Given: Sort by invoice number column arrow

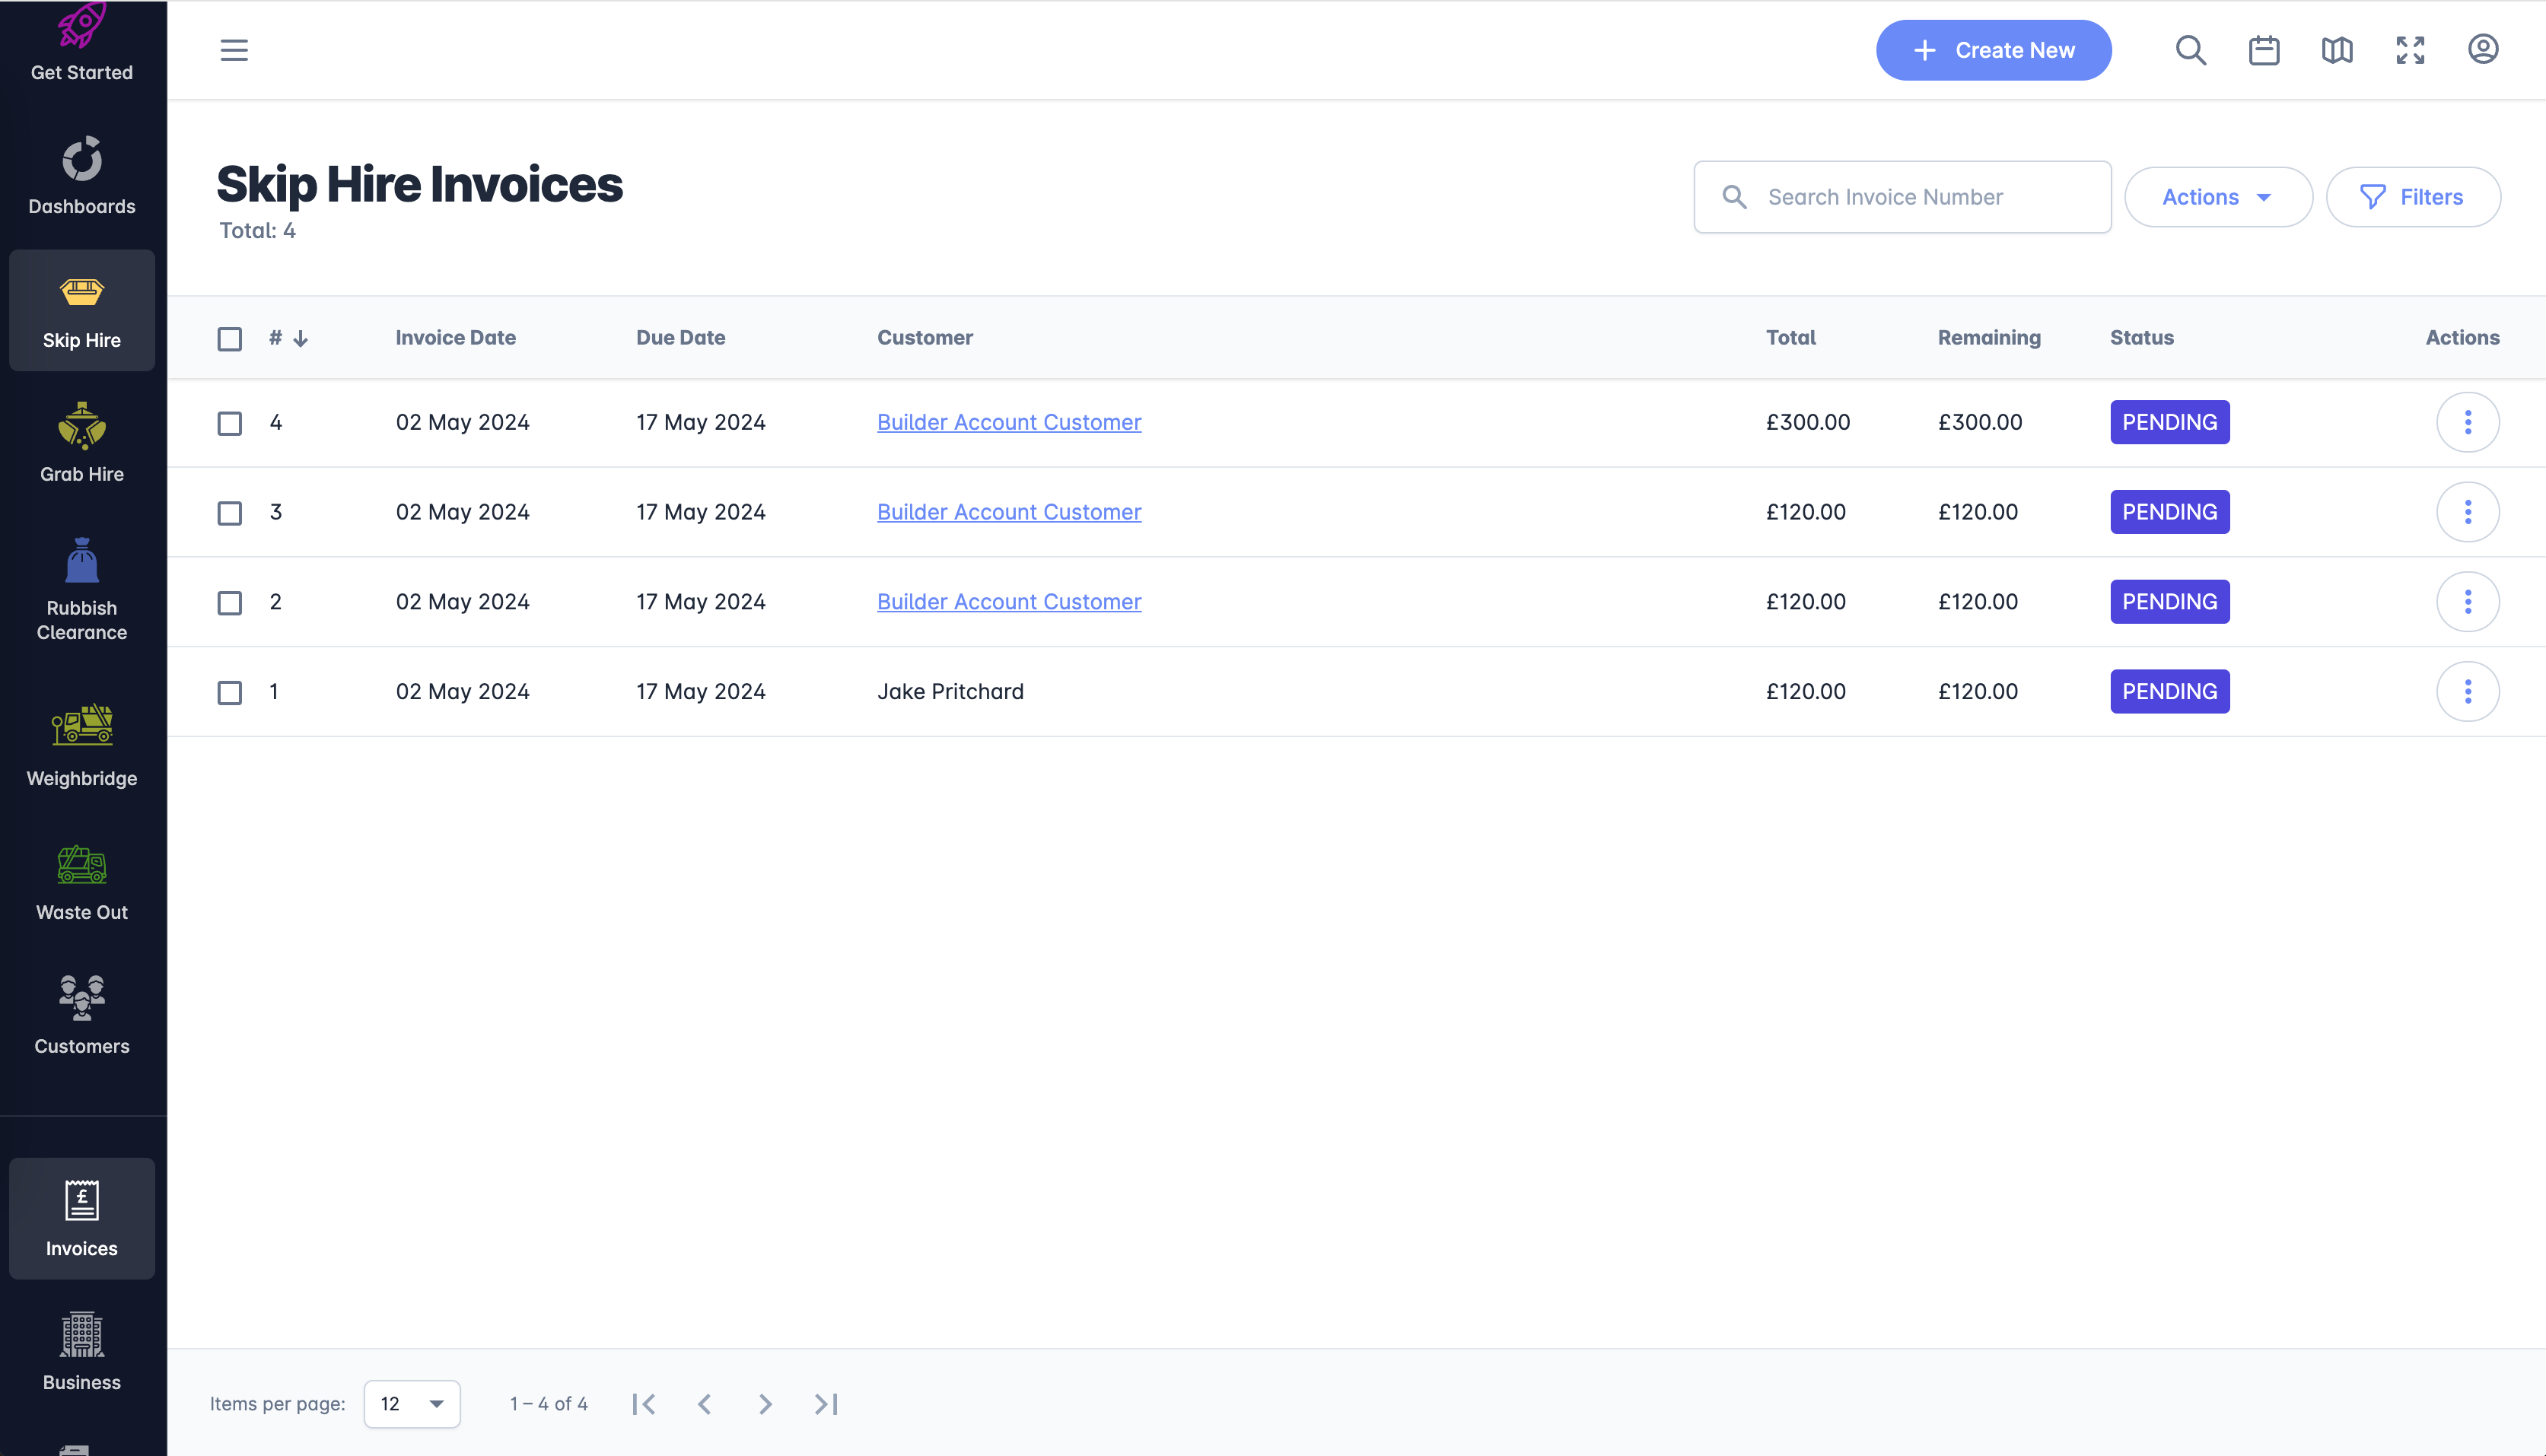Looking at the screenshot, I should (300, 339).
